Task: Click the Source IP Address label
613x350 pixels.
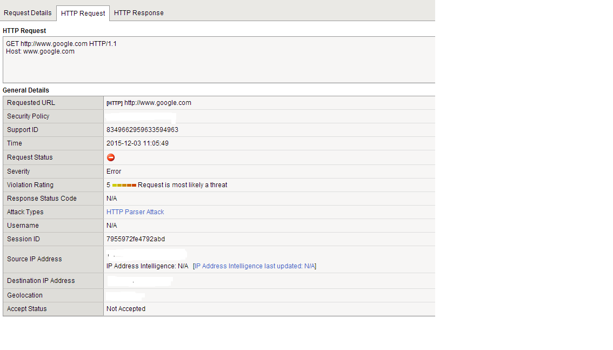Action: click(x=34, y=259)
